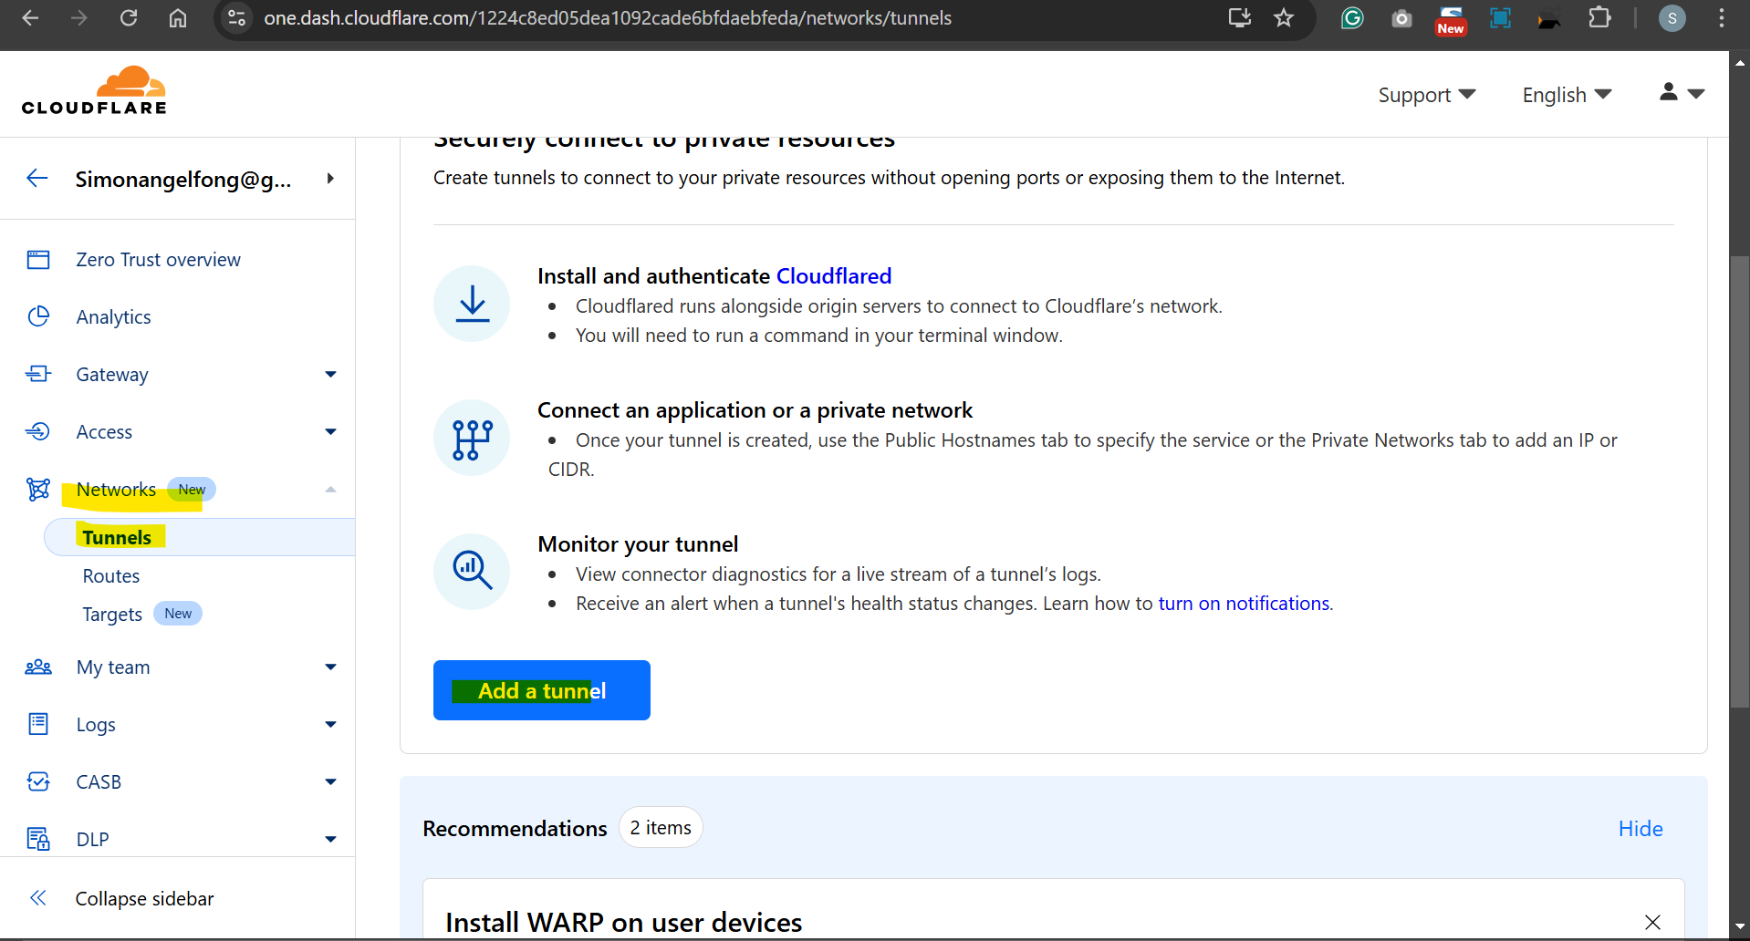The width and height of the screenshot is (1750, 941).
Task: Open the browser home page
Action: (x=178, y=18)
